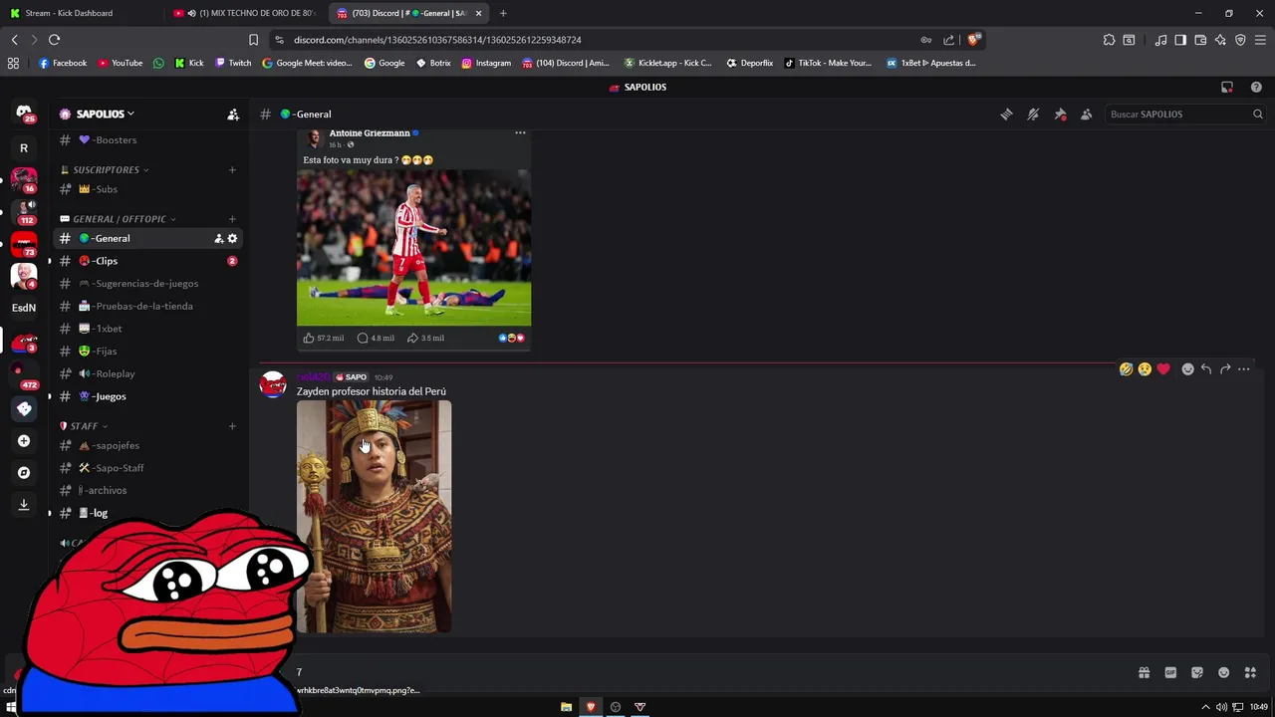Open browser extensions puzzle icon
Viewport: 1275px width, 717px height.
pos(1109,40)
